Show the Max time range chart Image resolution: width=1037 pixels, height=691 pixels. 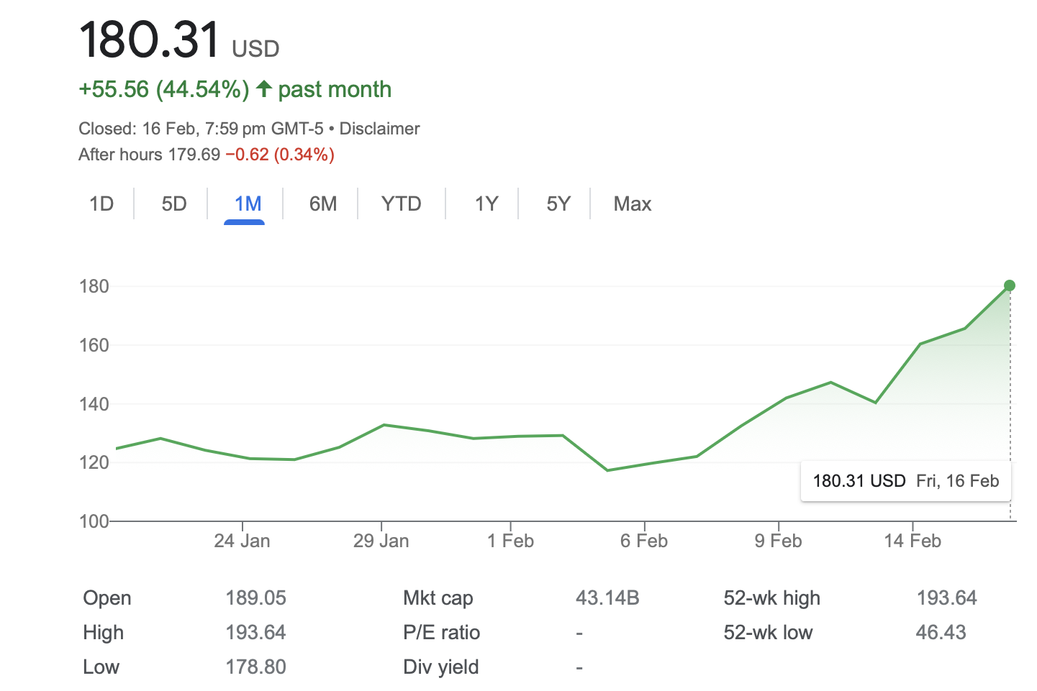632,204
